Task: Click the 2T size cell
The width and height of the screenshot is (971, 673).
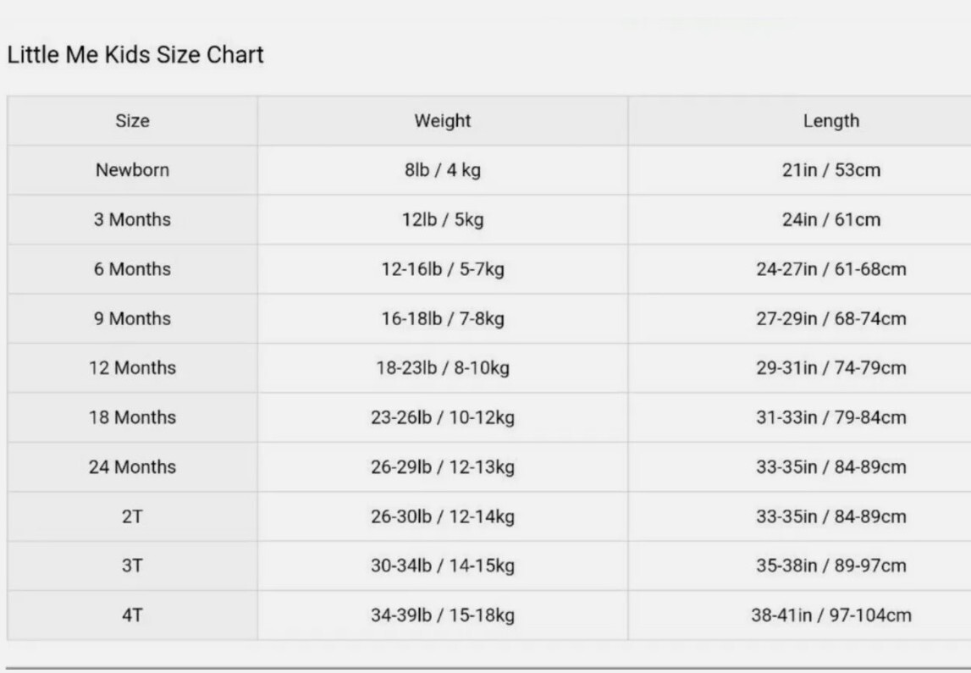Action: 132,516
